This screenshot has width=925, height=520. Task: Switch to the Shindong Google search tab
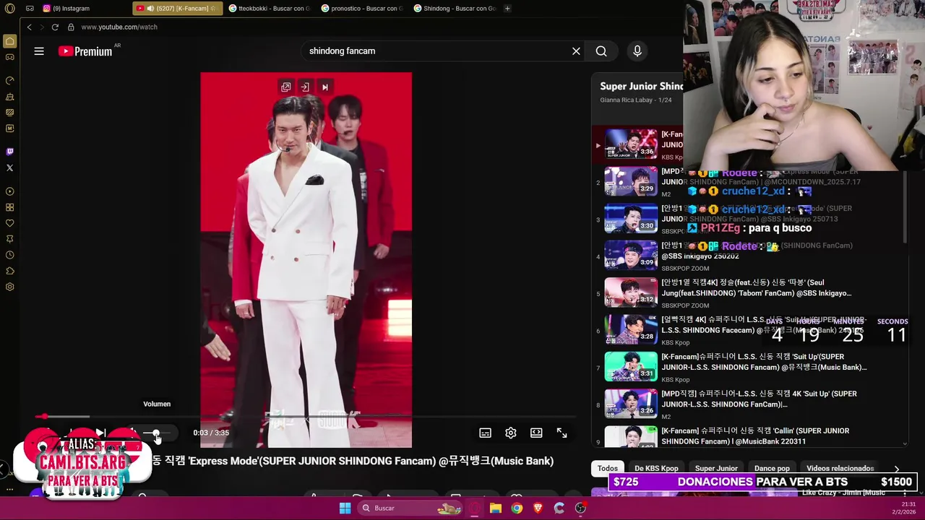click(x=454, y=9)
